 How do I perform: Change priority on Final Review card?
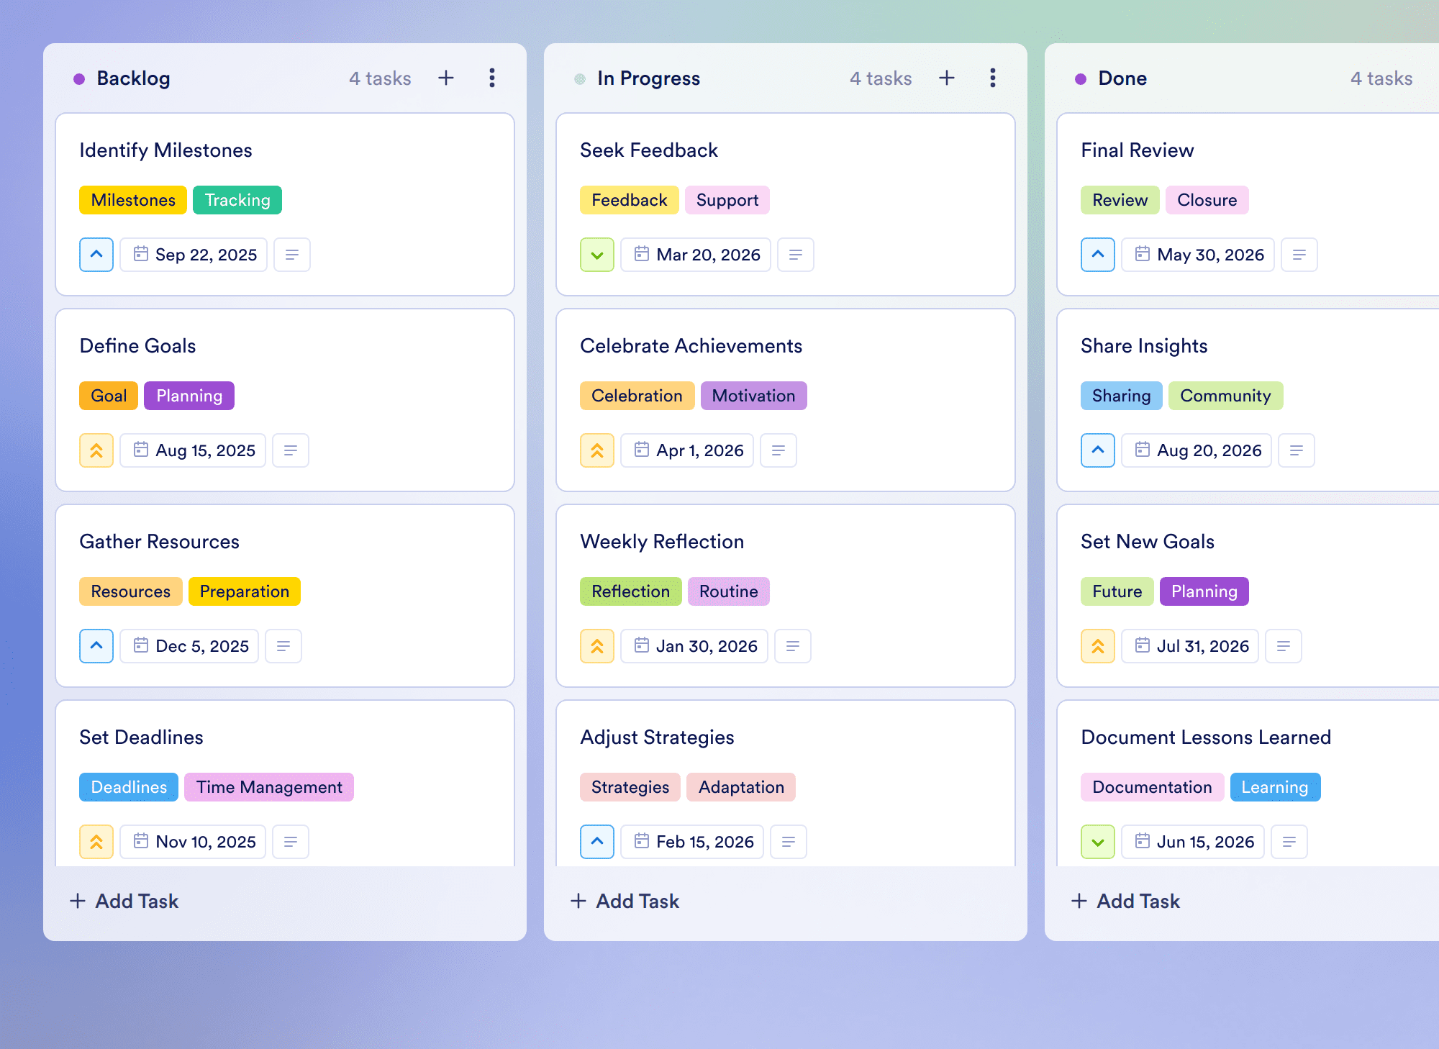point(1098,255)
